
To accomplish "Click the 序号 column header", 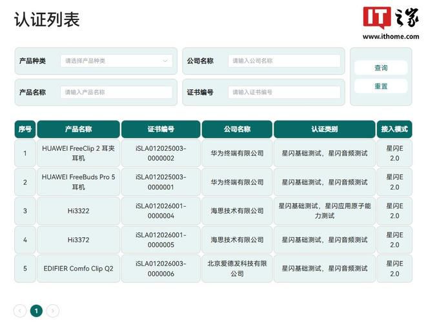I will pos(25,129).
